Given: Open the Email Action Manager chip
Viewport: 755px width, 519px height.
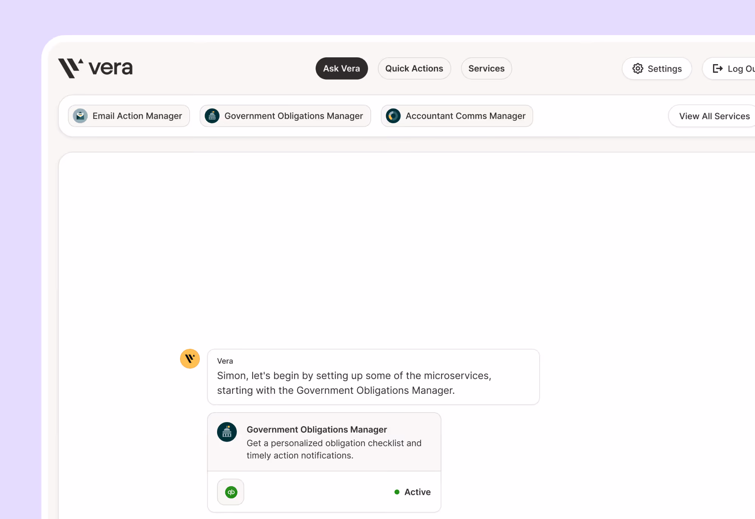Looking at the screenshot, I should point(129,116).
